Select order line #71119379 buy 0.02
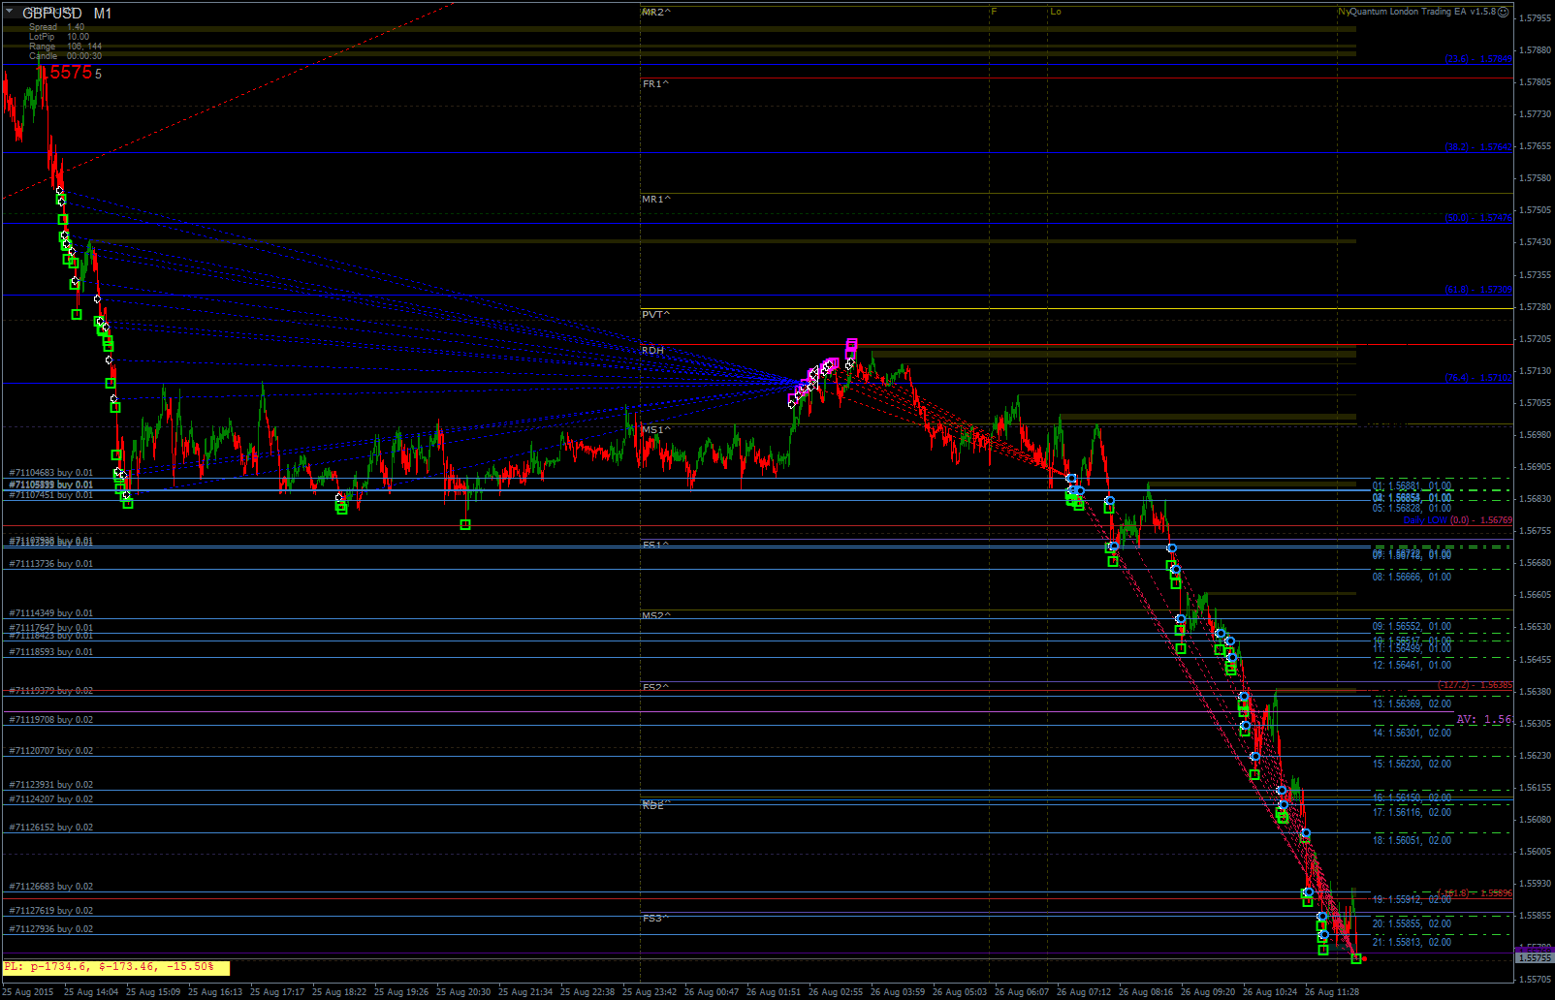The height and width of the screenshot is (1000, 1555). [51, 691]
